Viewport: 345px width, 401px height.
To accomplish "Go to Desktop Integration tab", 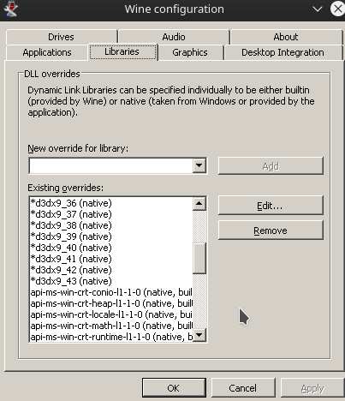I will pos(283,52).
